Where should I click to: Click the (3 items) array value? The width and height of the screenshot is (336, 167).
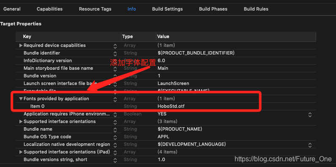point(167,122)
